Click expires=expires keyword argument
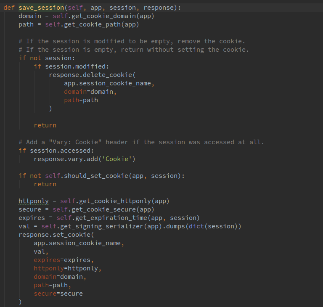This screenshot has width=323, height=307. [x=62, y=260]
